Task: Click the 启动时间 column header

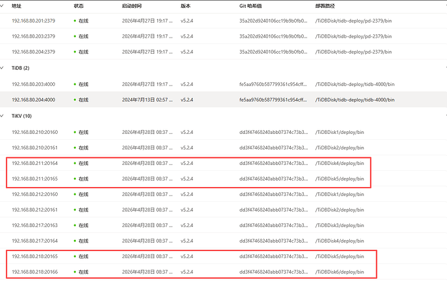Action: [x=132, y=6]
